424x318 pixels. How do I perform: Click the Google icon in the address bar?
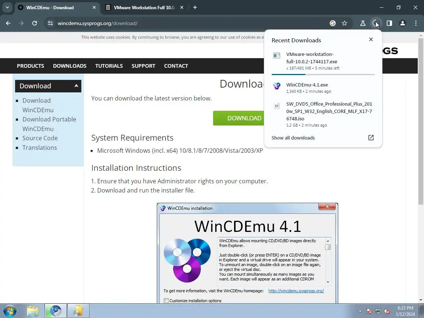[333, 23]
